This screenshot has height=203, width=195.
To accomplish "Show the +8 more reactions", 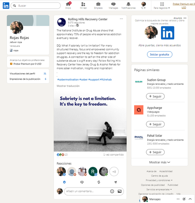I will 114,172.
